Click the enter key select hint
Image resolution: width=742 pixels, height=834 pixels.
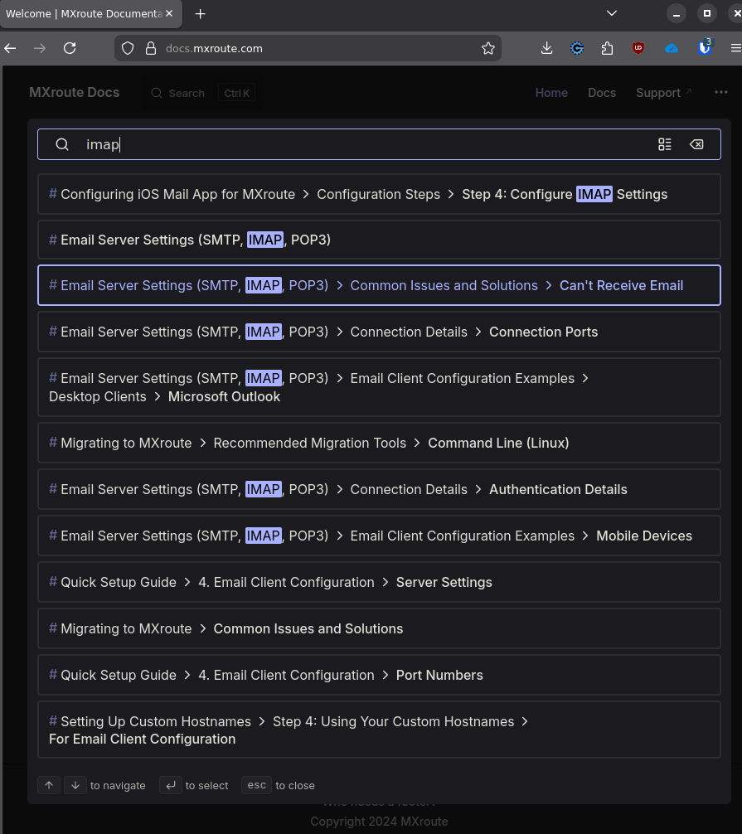click(x=170, y=785)
